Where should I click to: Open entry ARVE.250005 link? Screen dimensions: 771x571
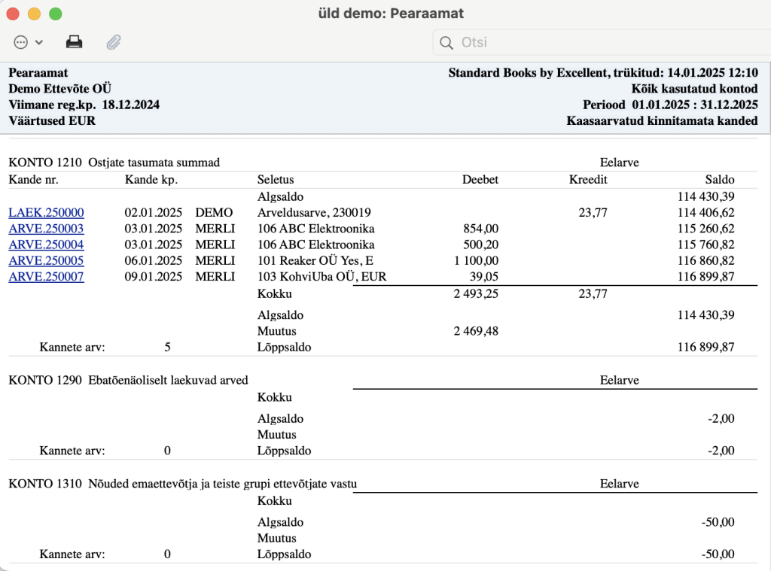click(46, 260)
